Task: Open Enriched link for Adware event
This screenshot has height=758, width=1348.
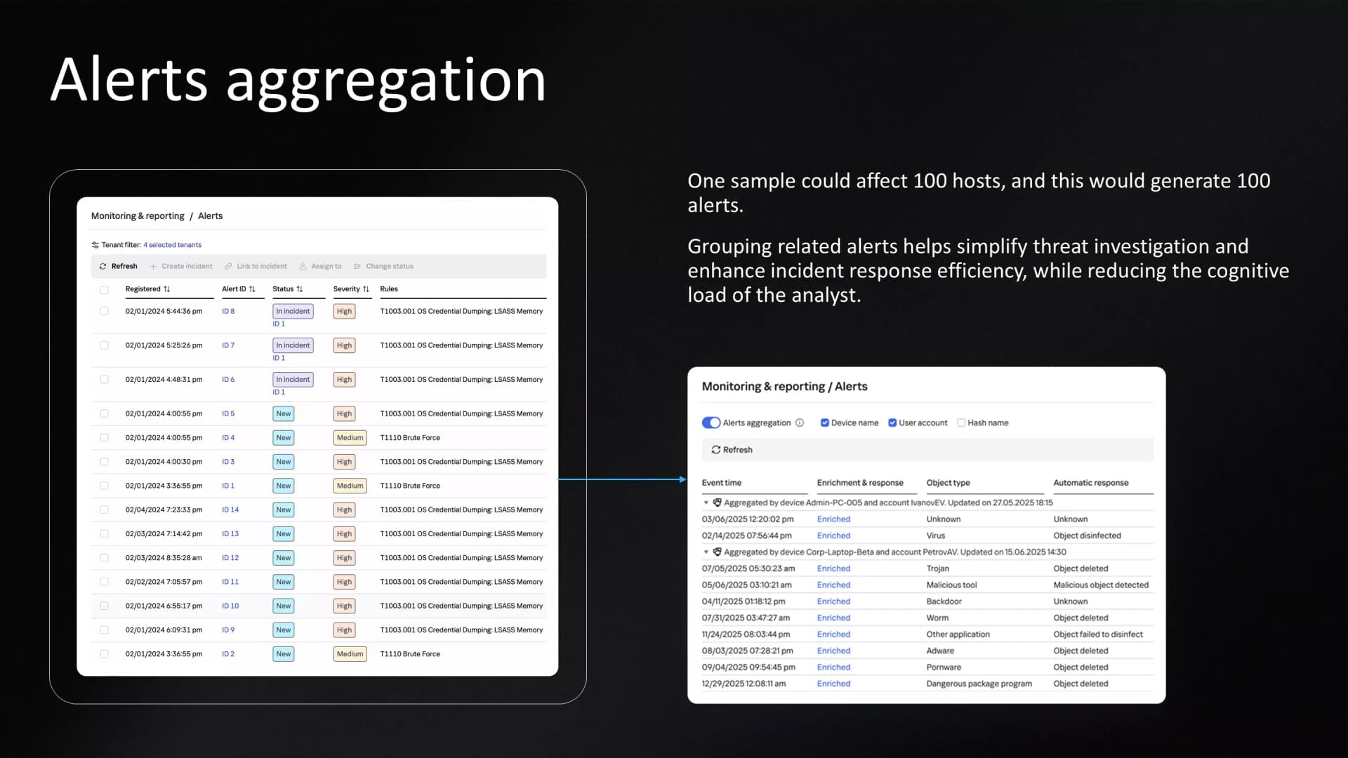Action: click(833, 651)
